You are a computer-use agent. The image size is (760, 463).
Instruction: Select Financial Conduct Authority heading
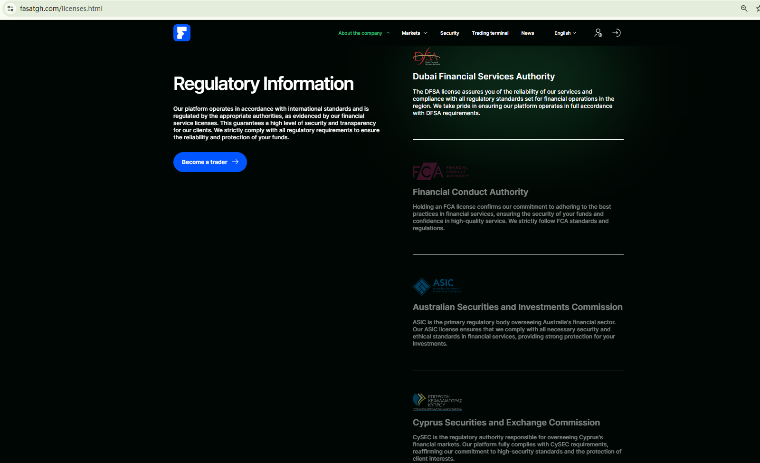click(470, 192)
